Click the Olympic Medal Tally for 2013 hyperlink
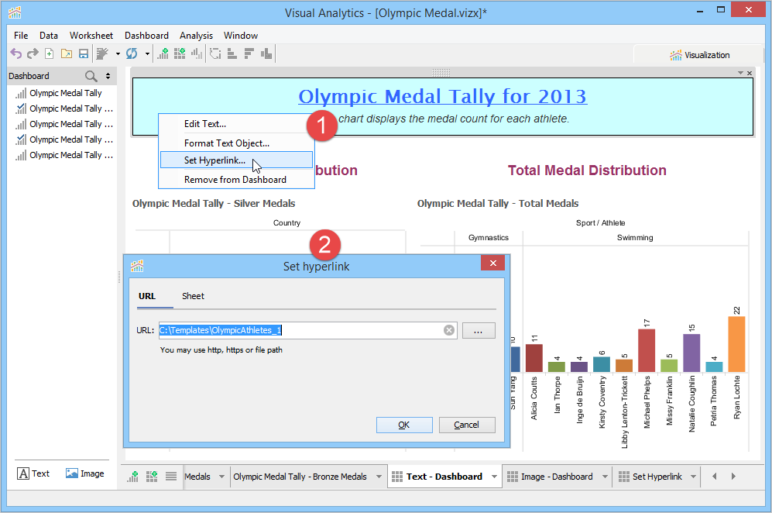The image size is (772, 513). [x=442, y=96]
